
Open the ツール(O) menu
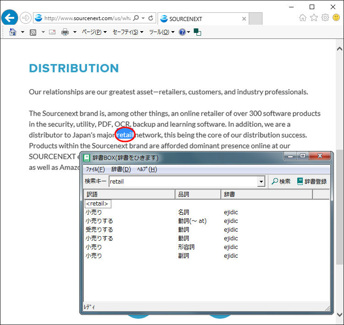(162, 32)
